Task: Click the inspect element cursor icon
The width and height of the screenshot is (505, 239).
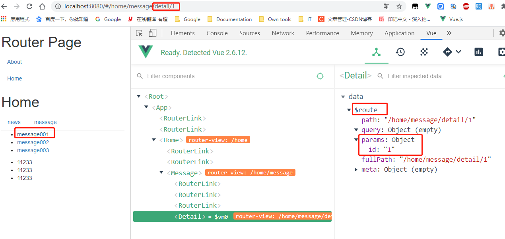Action: click(139, 33)
